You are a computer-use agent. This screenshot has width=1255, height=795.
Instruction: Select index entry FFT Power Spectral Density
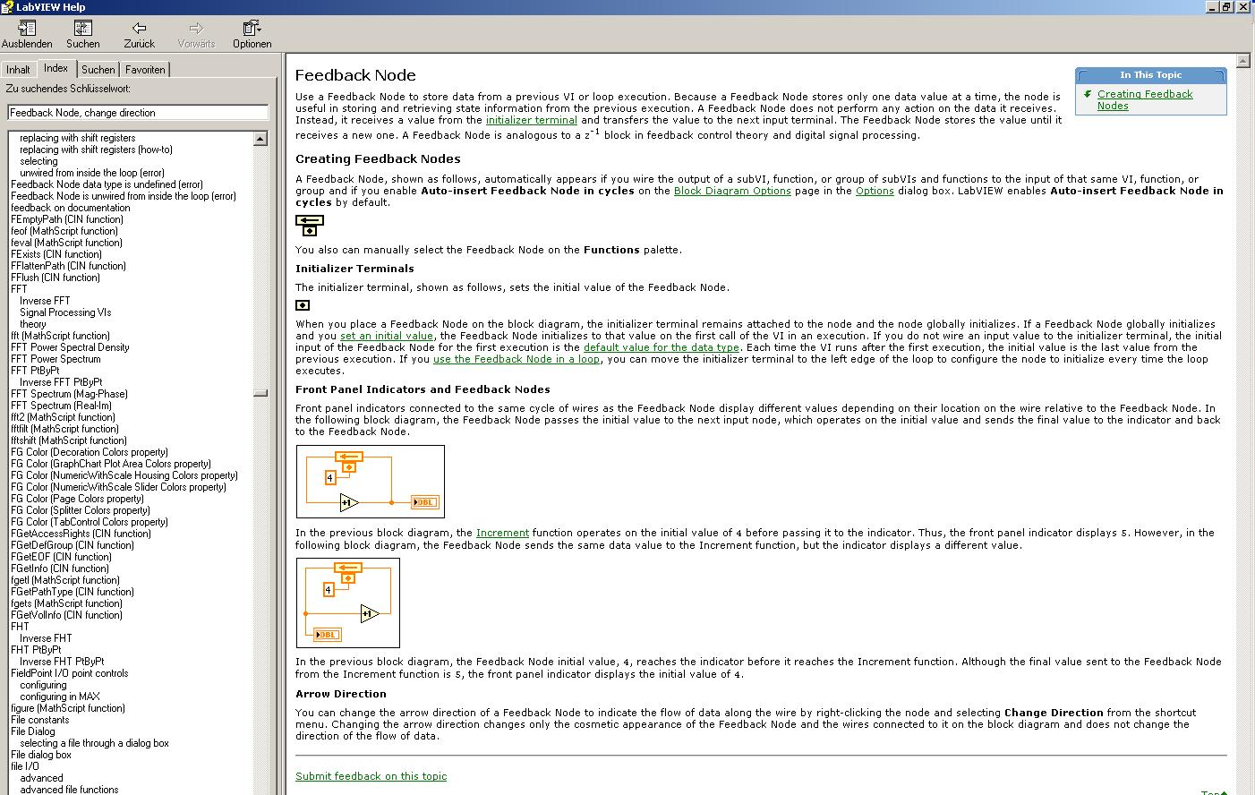[x=70, y=347]
